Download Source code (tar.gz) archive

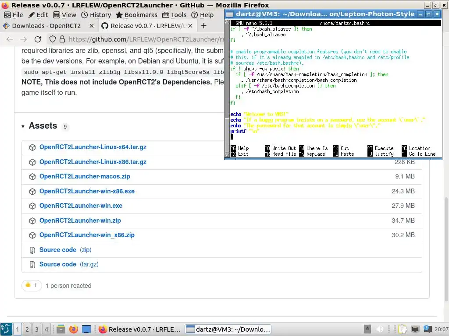69,265
